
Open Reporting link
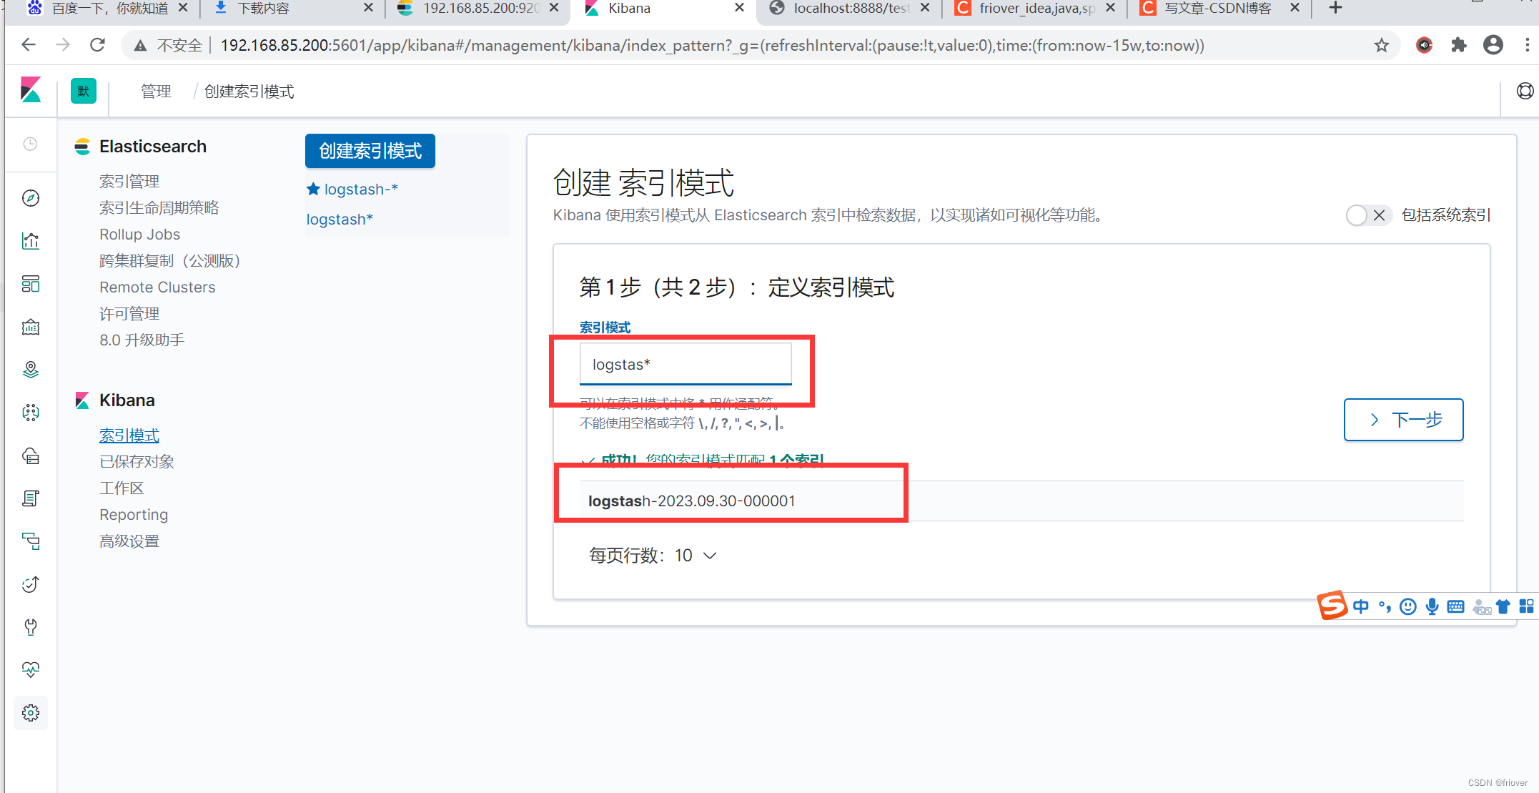point(134,515)
